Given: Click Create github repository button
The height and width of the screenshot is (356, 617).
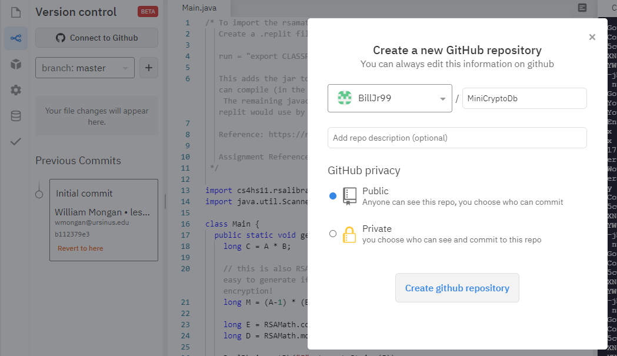Looking at the screenshot, I should 457,288.
